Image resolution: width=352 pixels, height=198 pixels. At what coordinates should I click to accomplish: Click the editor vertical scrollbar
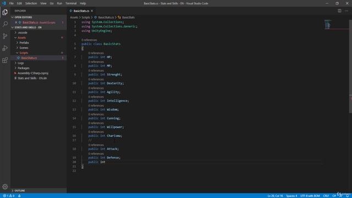350,67
